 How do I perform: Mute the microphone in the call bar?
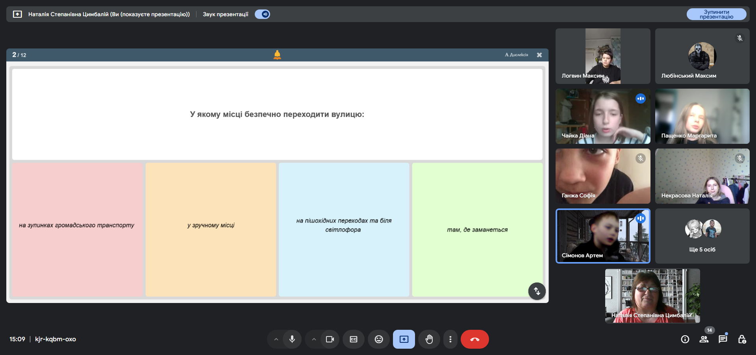[292, 339]
